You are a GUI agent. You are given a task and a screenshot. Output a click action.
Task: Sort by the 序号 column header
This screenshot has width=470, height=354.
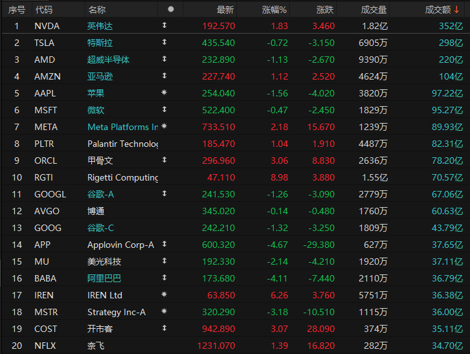pos(16,10)
